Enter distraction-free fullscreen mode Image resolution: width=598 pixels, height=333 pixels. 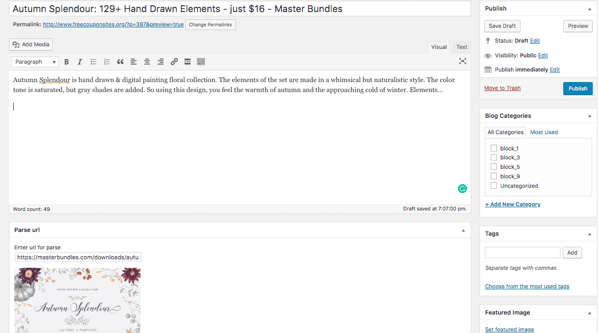click(463, 62)
